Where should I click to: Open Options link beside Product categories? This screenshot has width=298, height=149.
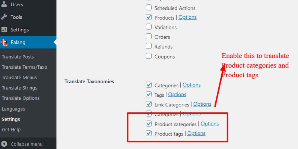[x=210, y=124]
